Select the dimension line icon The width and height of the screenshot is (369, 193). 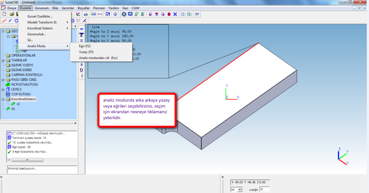point(100,14)
